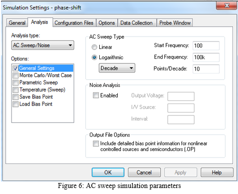Screen dimensions: 238x194
Task: Switch to the General tab
Action: (17, 22)
